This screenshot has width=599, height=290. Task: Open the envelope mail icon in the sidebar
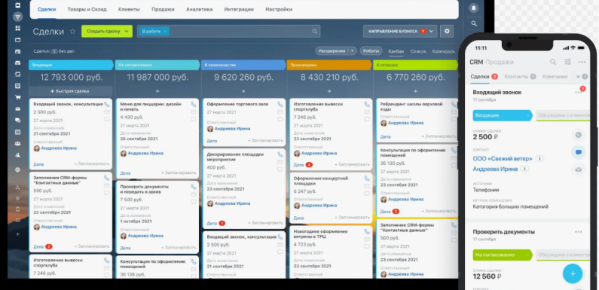pos(17,109)
